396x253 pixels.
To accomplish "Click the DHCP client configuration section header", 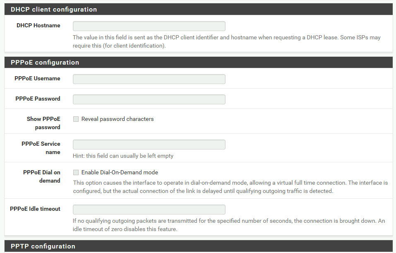I will (199, 10).
